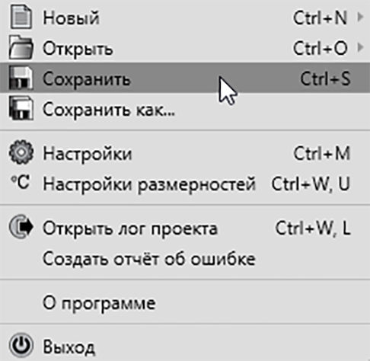370x361 pixels.
Task: Open Настройки from the menu
Action: tap(185, 153)
